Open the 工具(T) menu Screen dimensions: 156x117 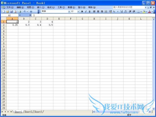[x=61, y=7]
